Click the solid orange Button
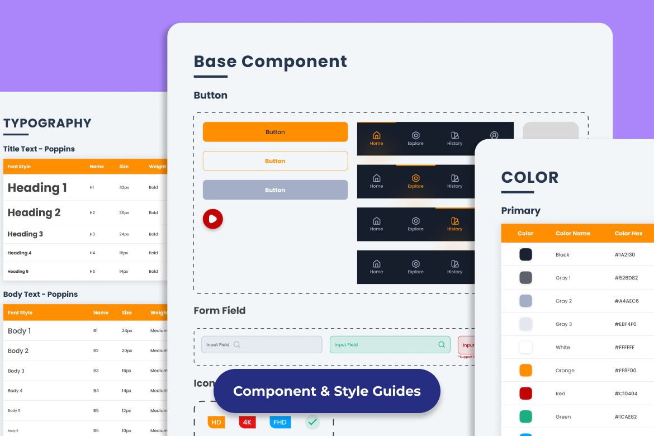654x436 pixels. pos(275,132)
